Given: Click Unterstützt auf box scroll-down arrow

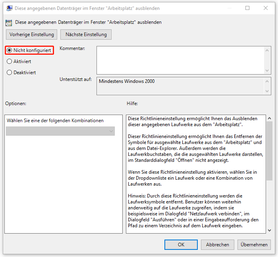Looking at the screenshot, I should (x=267, y=91).
